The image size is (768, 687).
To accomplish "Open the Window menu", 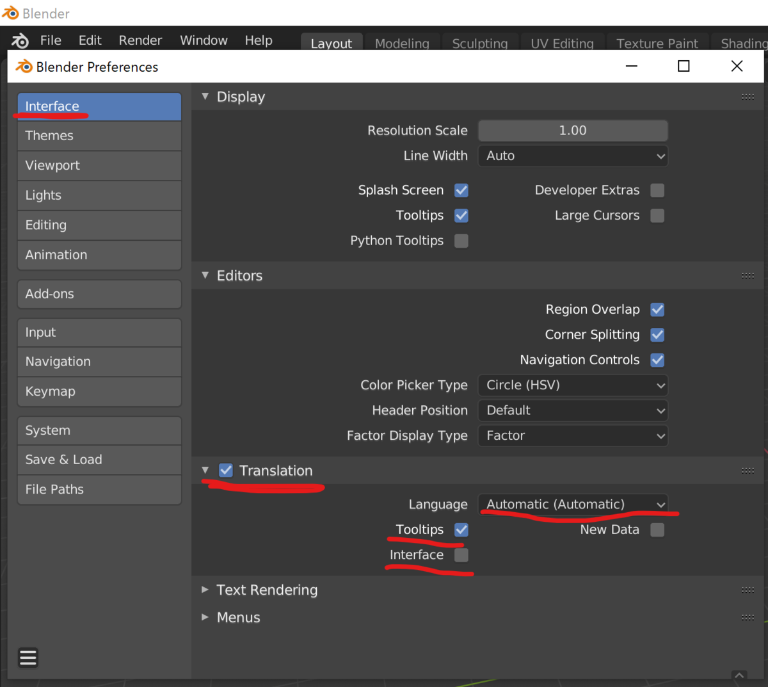I will click(204, 40).
